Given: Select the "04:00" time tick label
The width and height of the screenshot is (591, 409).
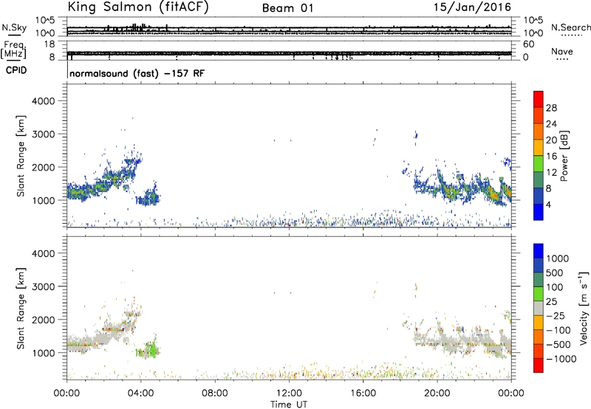Looking at the screenshot, I should [140, 393].
